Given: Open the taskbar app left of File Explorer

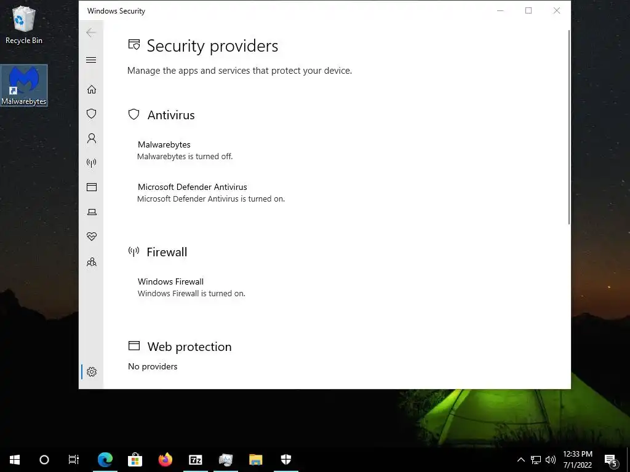Looking at the screenshot, I should 225,460.
